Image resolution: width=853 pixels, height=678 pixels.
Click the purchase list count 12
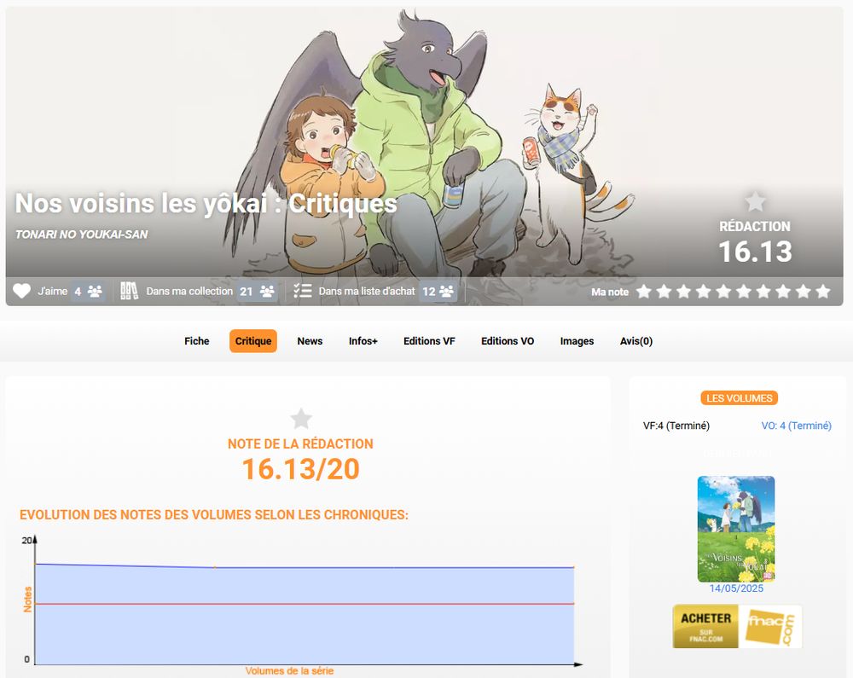coord(429,292)
